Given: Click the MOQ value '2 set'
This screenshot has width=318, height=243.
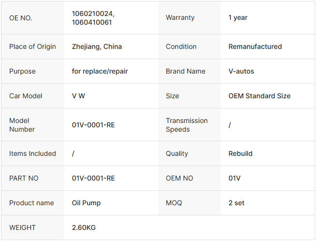Looking at the screenshot, I should [x=236, y=203].
